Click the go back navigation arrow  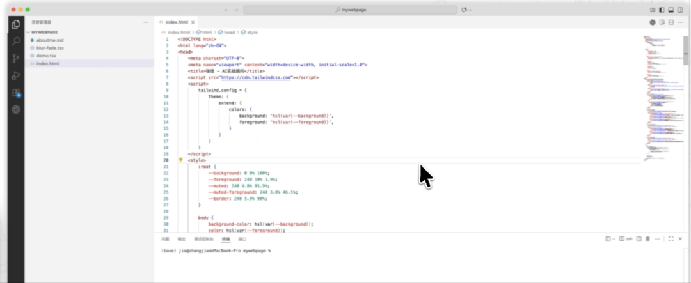click(x=226, y=10)
